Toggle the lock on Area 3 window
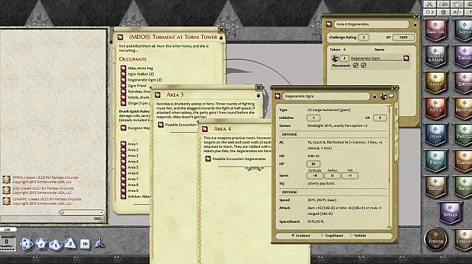472x264 pixels. pyautogui.click(x=258, y=95)
